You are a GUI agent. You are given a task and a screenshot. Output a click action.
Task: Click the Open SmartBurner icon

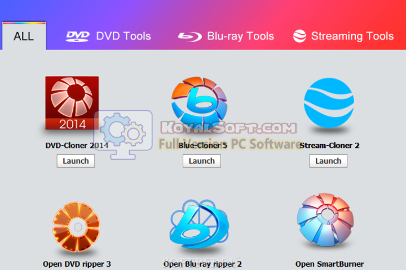[325, 219]
